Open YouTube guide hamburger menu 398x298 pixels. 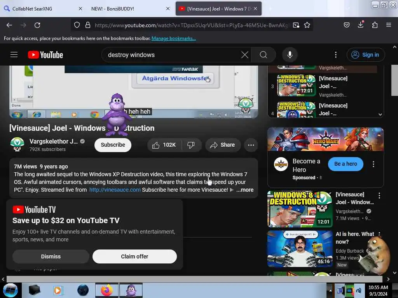pos(14,55)
